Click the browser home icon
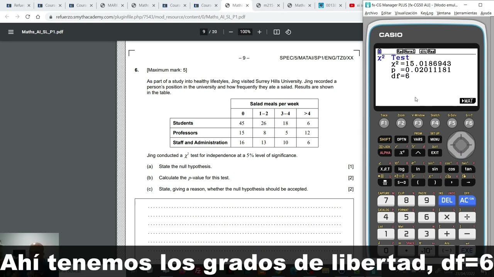This screenshot has height=277, width=494. (38, 17)
